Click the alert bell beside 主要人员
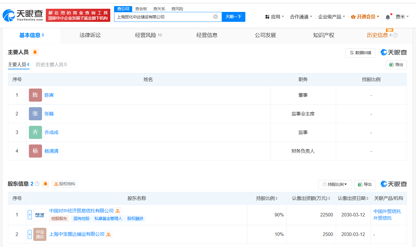 [x=35, y=52]
